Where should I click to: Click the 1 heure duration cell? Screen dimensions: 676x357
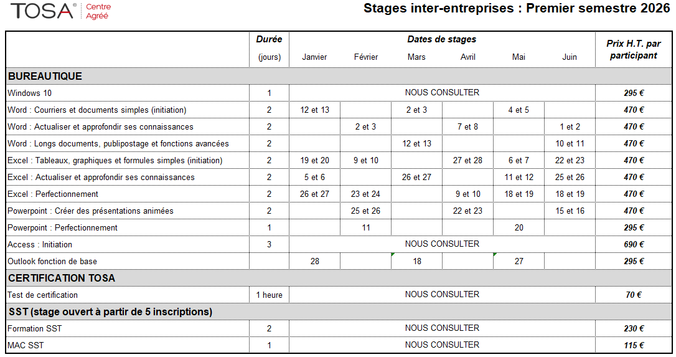tap(269, 295)
